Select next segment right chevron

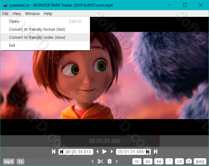pos(117,161)
